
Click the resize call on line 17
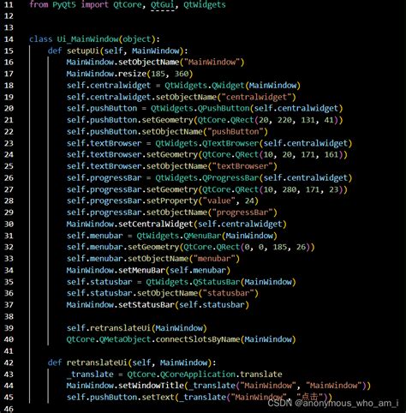click(x=132, y=74)
